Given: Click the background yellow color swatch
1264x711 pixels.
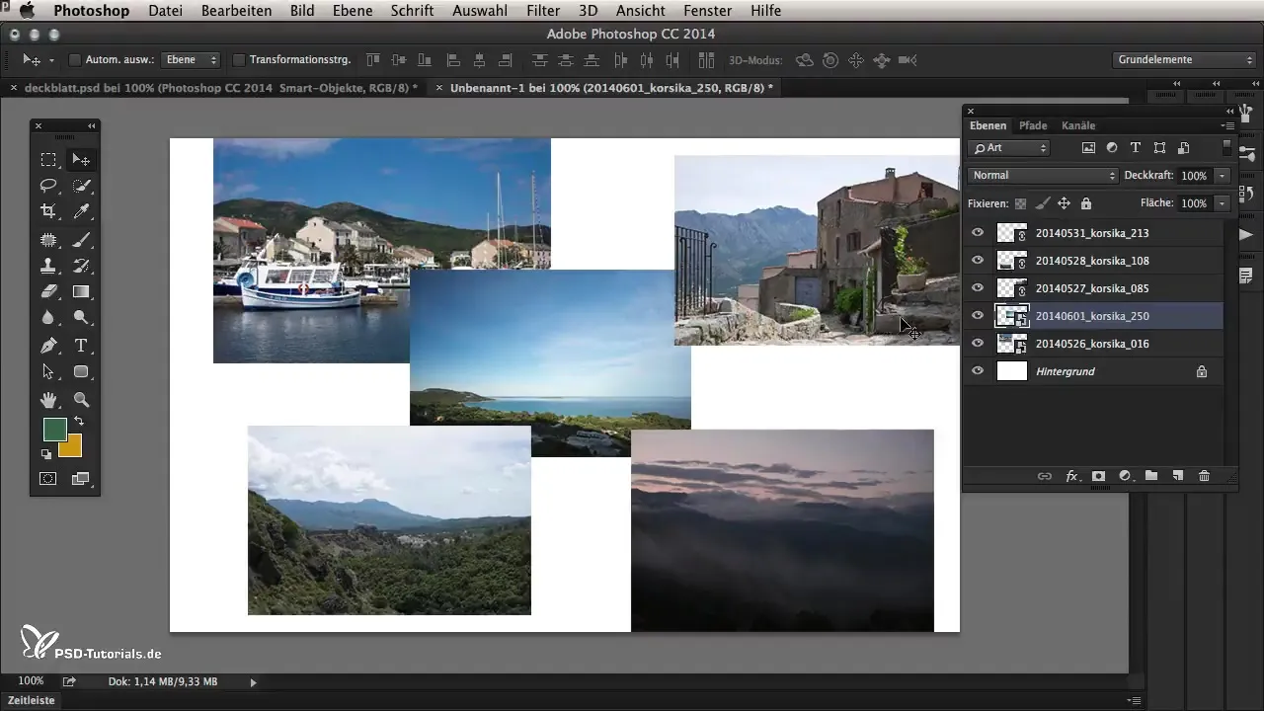Looking at the screenshot, I should (x=72, y=449).
